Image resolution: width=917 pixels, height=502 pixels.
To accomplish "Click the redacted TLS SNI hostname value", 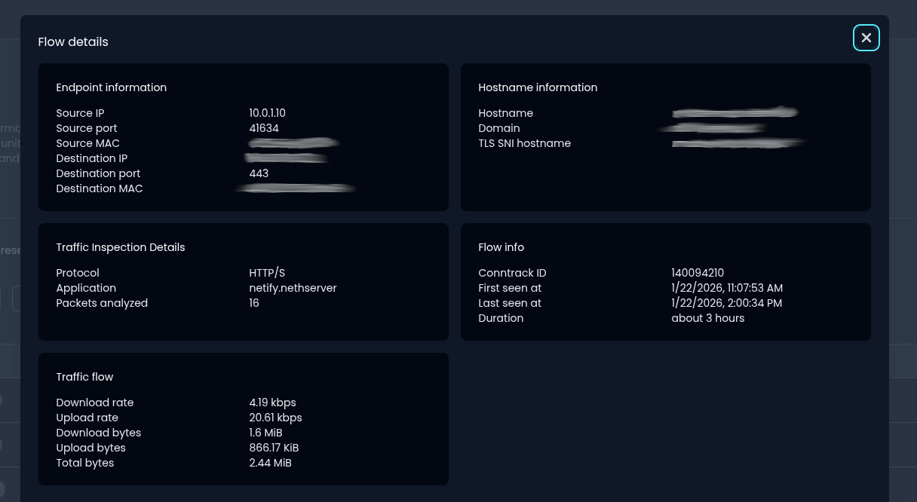I will pos(738,142).
